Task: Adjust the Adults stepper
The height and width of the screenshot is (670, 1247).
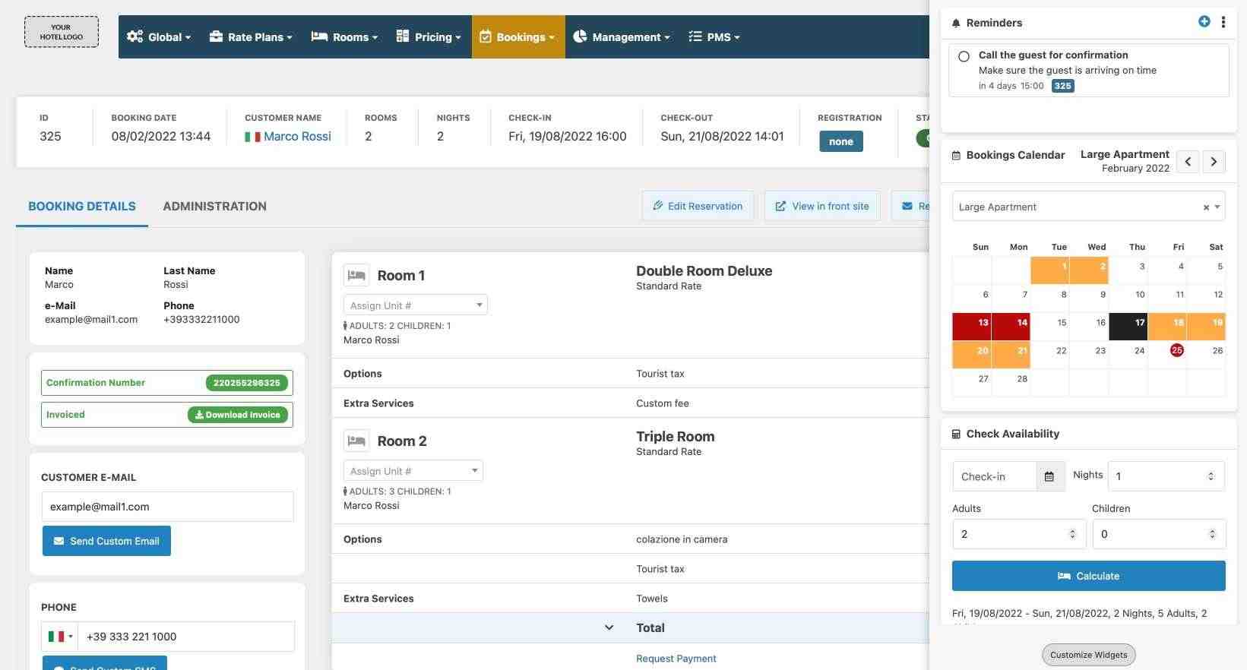Action: click(x=1072, y=534)
